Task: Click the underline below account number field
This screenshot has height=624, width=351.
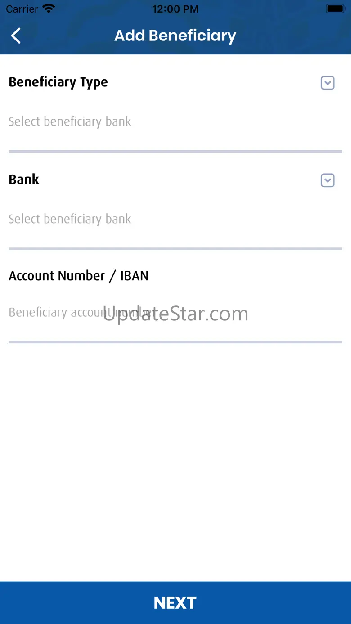Action: point(175,342)
